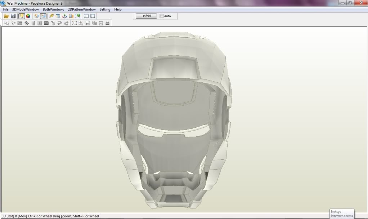This screenshot has height=219, width=368.
Task: Click the Pepakura icon in title bar
Action: coord(3,3)
